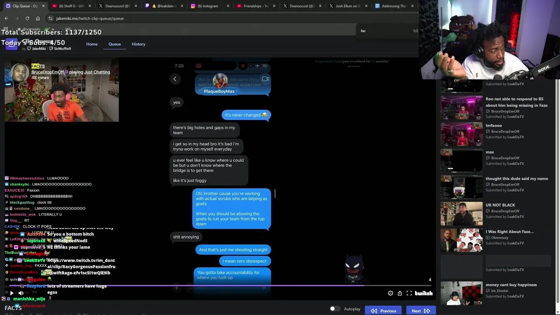Click the '48 views' text
560x315 pixels.
point(40,78)
